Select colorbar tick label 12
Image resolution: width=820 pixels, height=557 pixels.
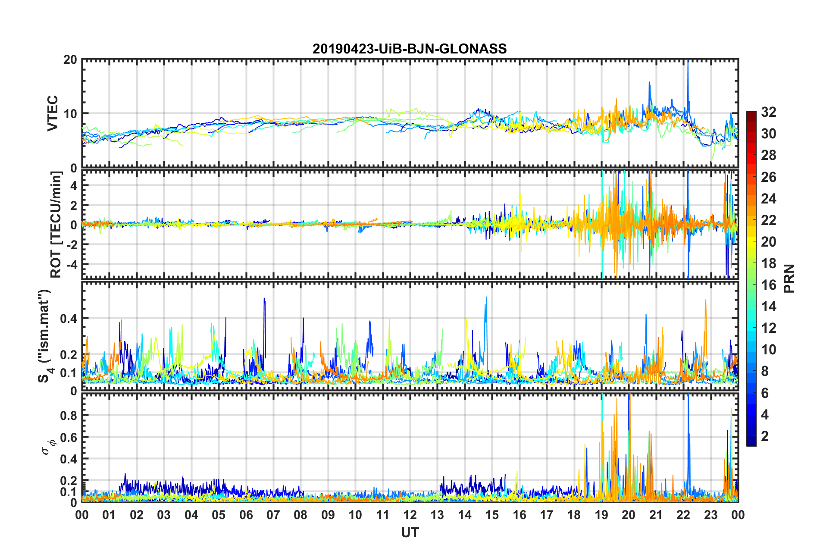(769, 328)
